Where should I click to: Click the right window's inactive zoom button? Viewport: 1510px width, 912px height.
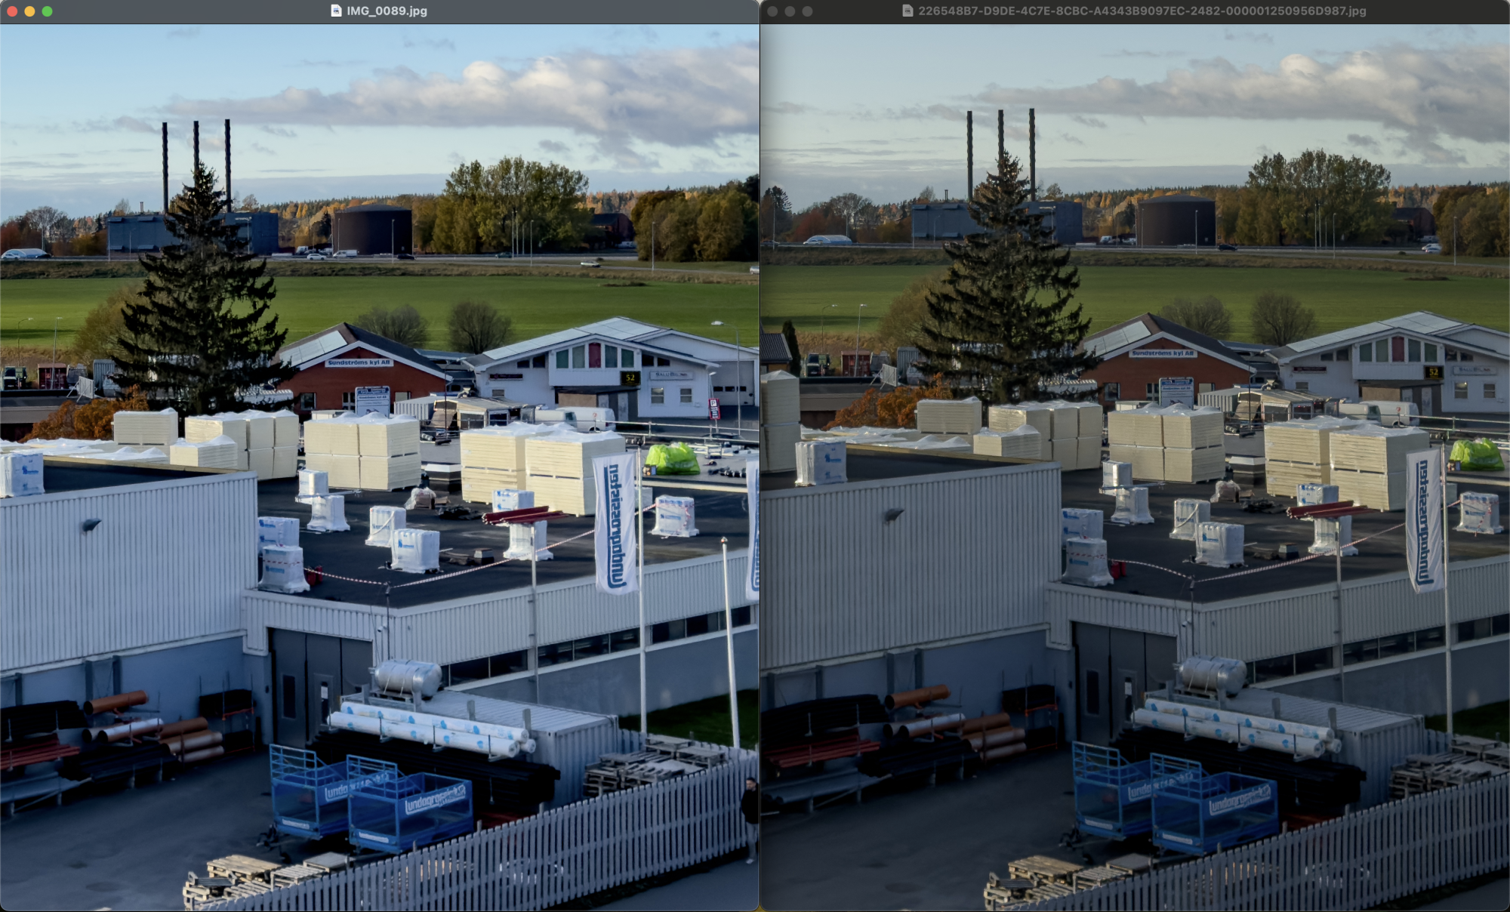(x=807, y=11)
